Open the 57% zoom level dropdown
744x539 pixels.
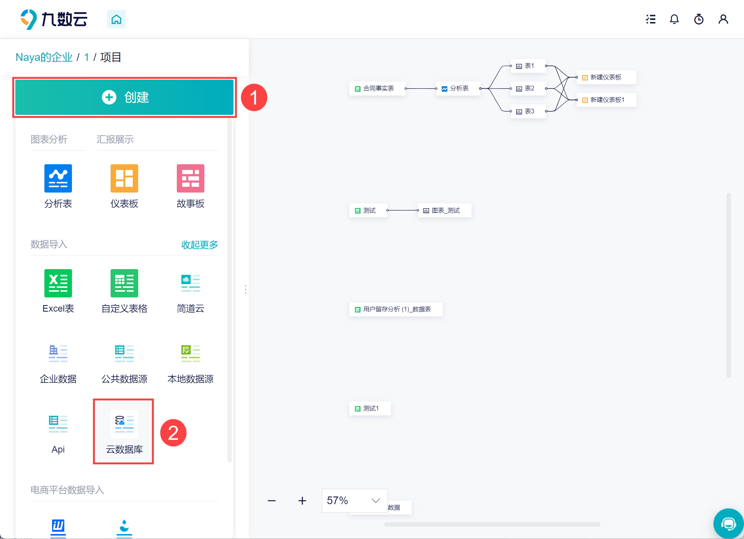(354, 500)
